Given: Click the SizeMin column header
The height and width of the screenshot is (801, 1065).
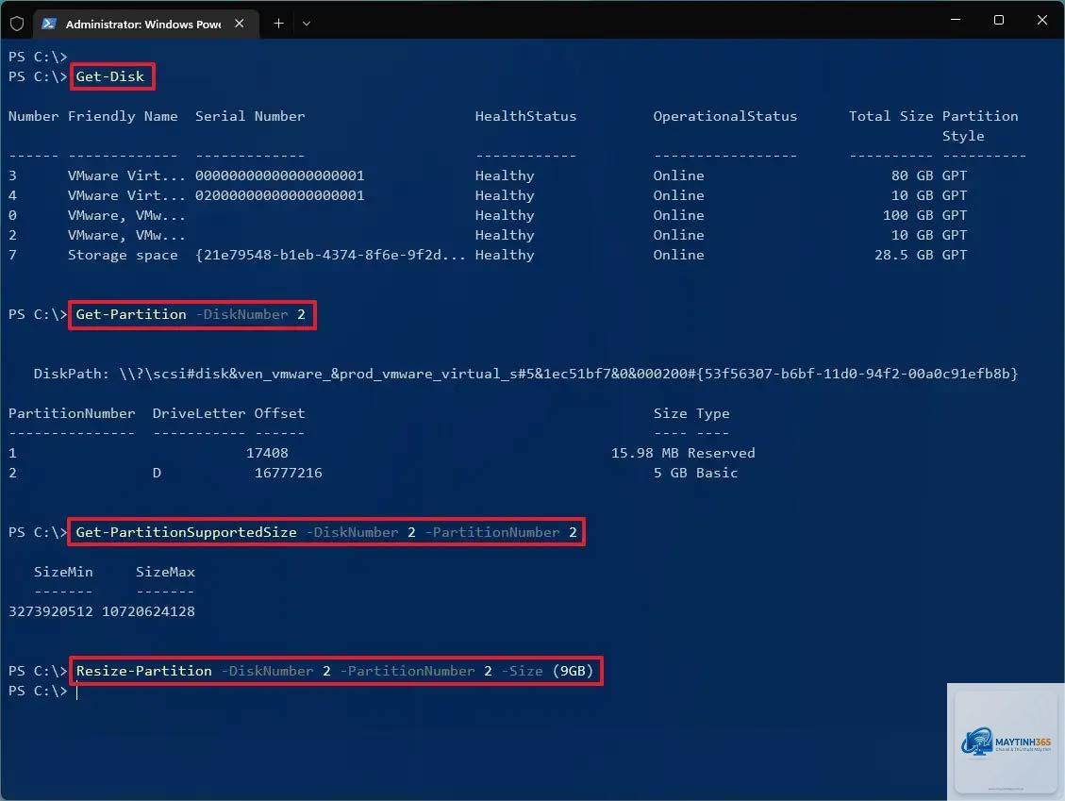Looking at the screenshot, I should pyautogui.click(x=63, y=572).
